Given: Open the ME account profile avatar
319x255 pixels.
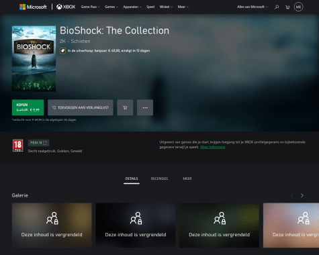Looking at the screenshot, I should (298, 7).
